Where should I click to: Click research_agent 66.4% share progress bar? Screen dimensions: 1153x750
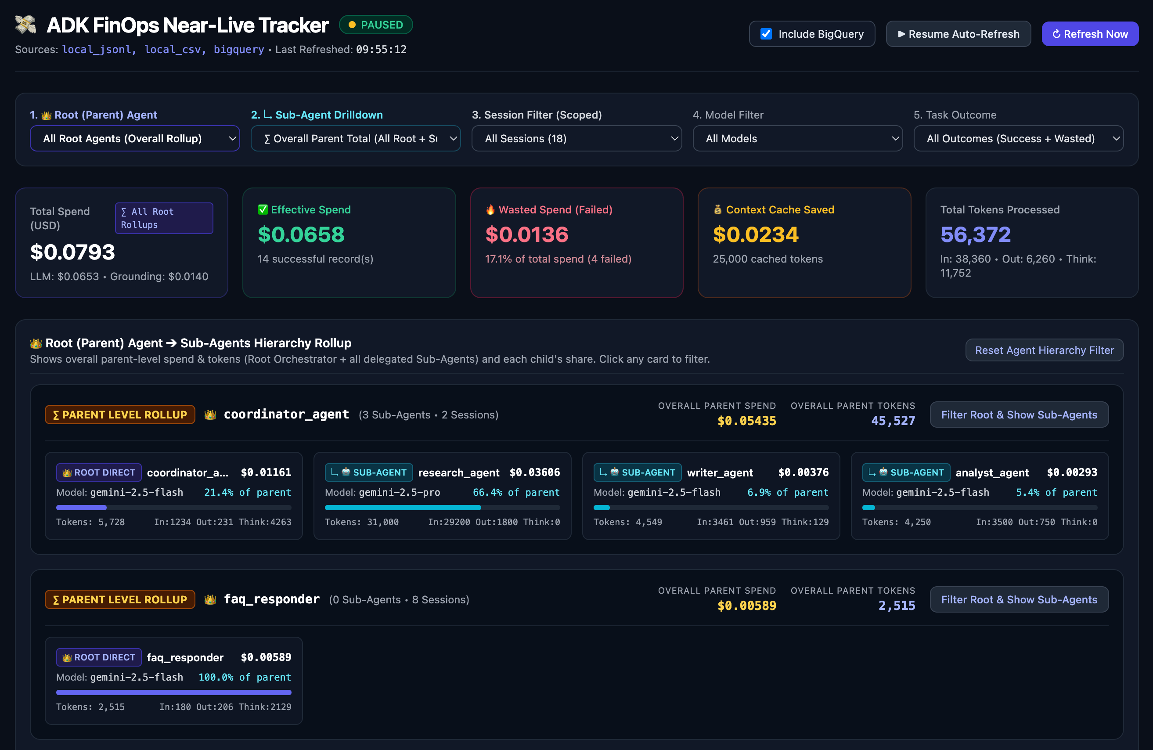point(442,508)
